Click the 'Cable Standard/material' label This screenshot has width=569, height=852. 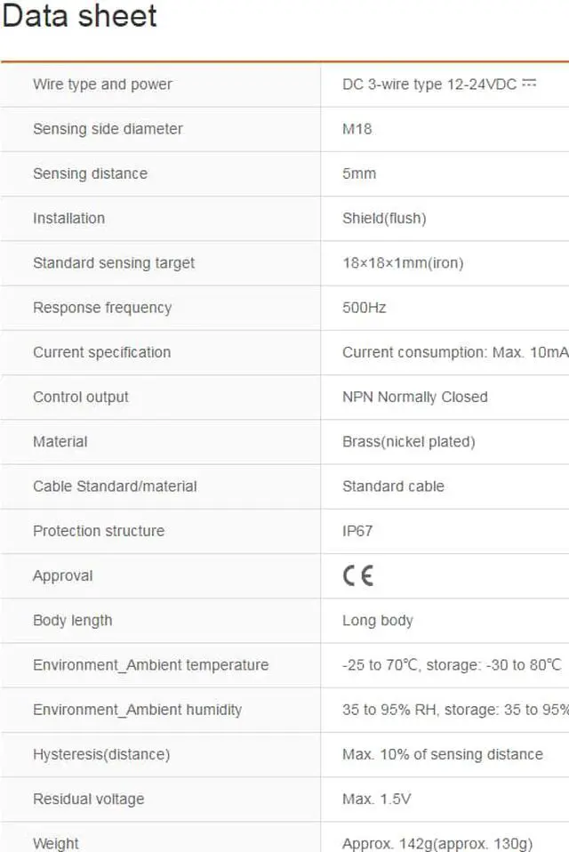(115, 486)
